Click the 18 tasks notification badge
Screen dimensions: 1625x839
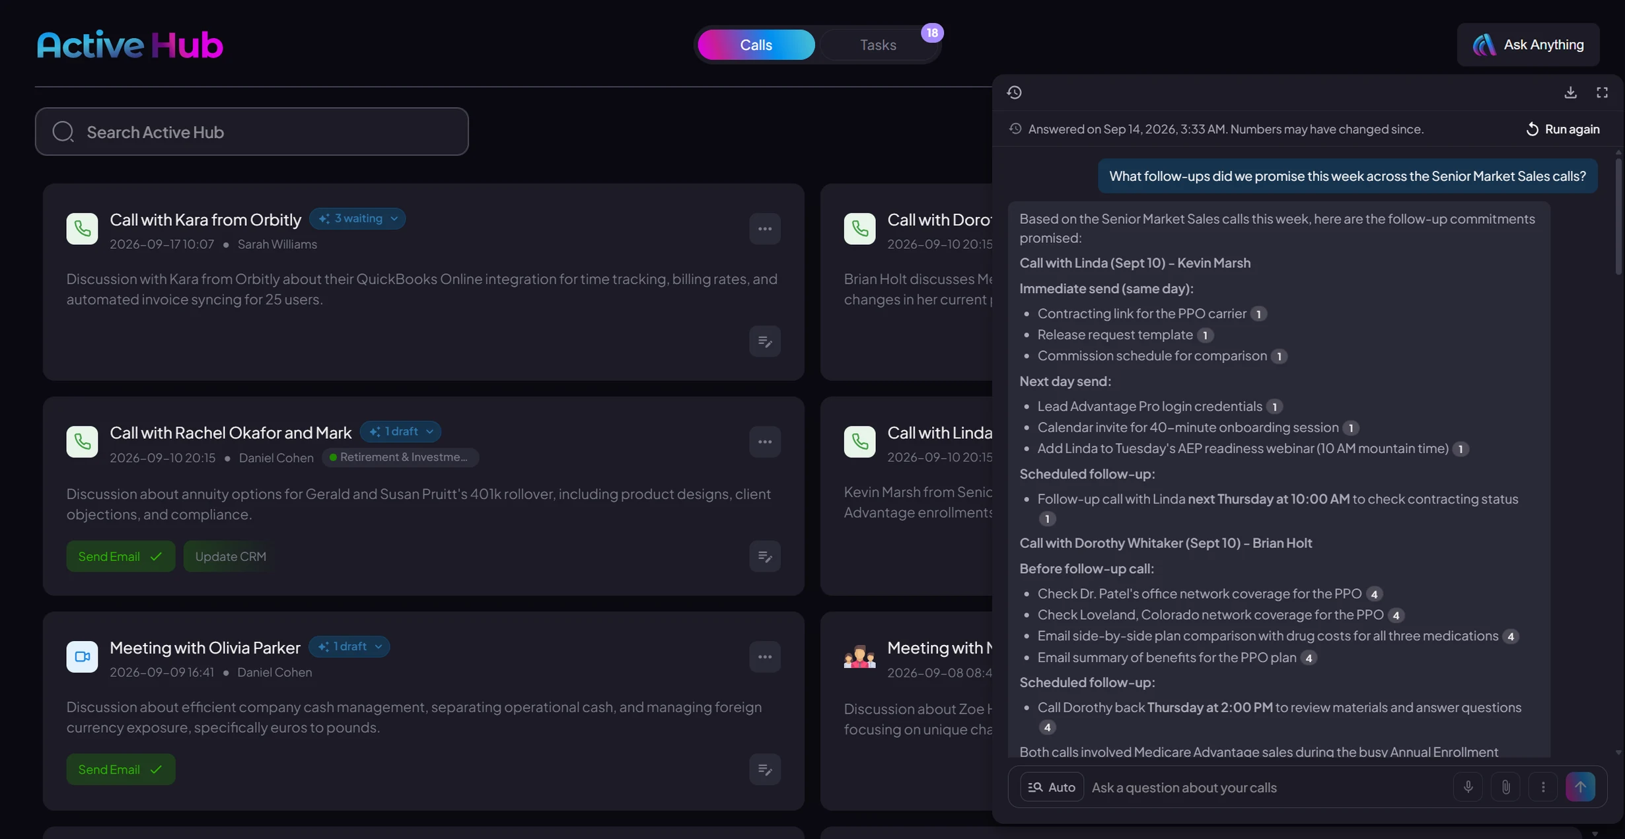[932, 33]
